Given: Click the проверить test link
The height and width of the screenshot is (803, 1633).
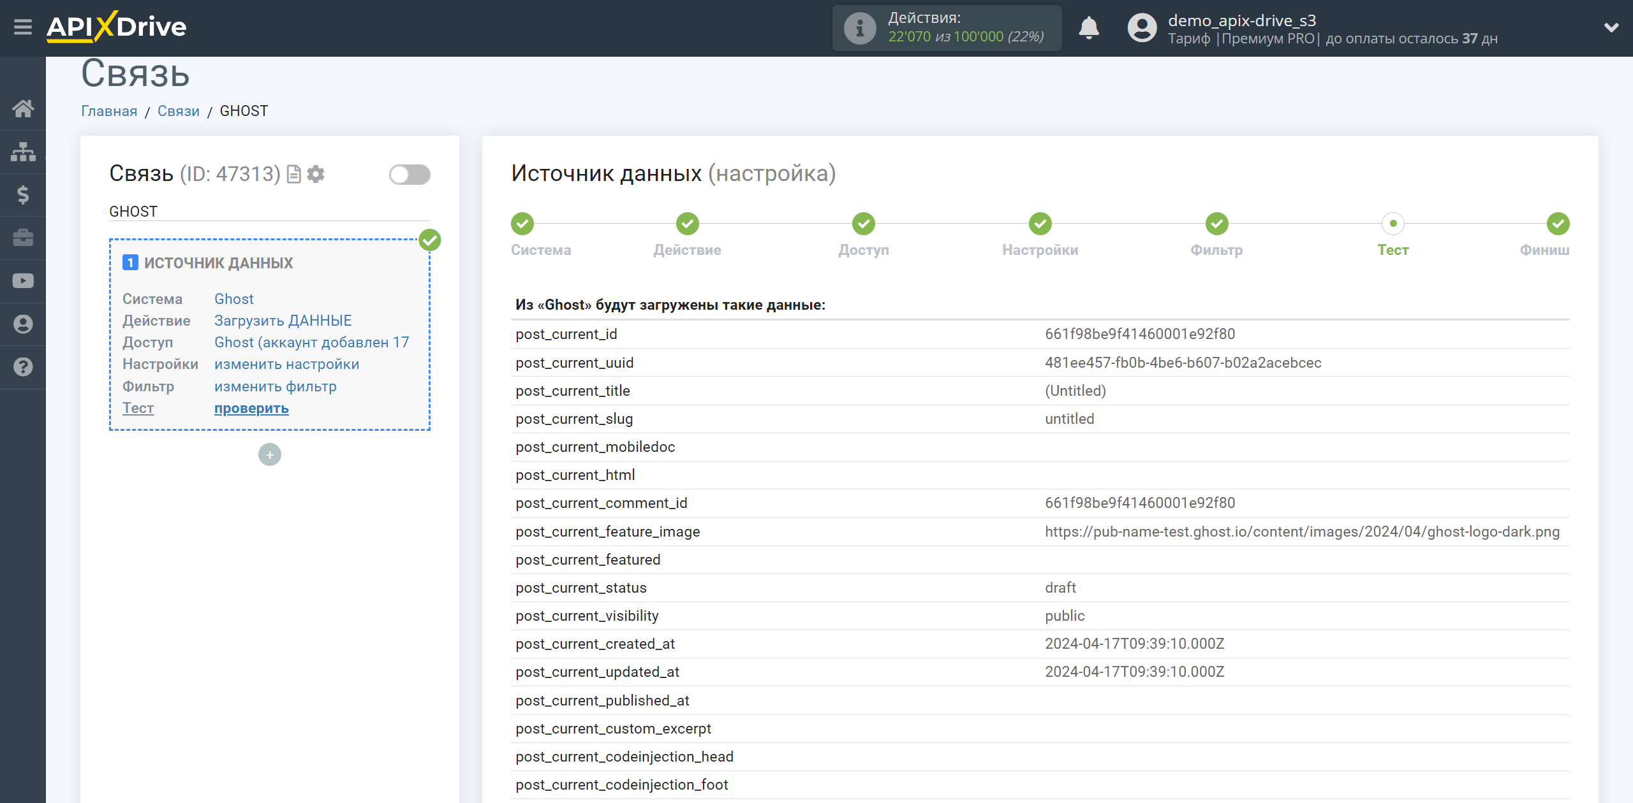Looking at the screenshot, I should (251, 408).
